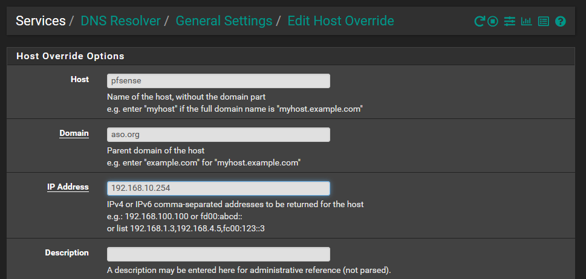Open the related log entries icon

543,22
